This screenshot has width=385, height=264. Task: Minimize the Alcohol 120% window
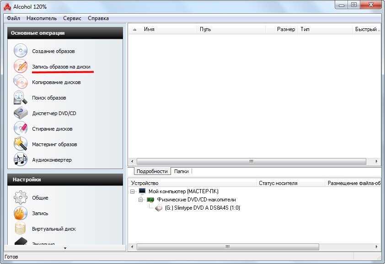[x=342, y=5]
